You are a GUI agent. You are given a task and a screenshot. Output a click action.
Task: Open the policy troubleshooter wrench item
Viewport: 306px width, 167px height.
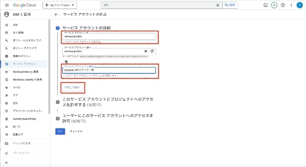click(24, 40)
